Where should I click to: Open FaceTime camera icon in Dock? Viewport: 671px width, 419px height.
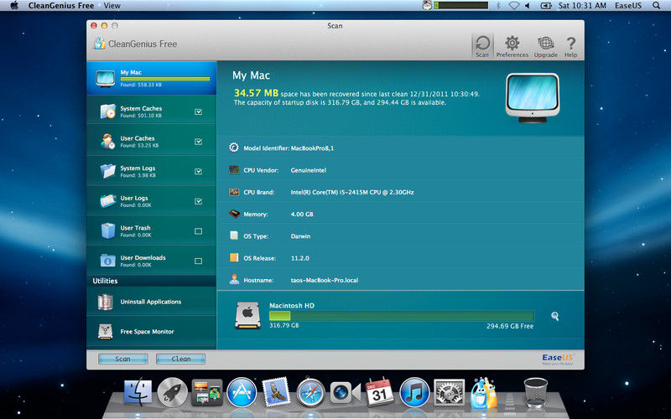tap(345, 392)
